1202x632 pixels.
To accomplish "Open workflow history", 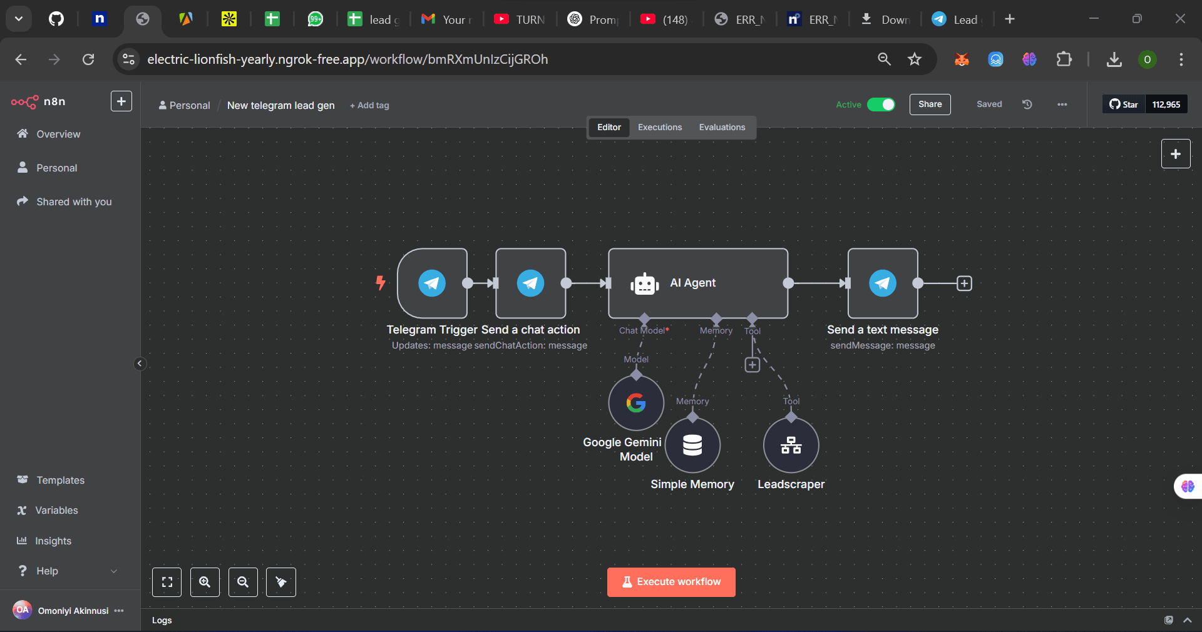I will click(x=1027, y=104).
